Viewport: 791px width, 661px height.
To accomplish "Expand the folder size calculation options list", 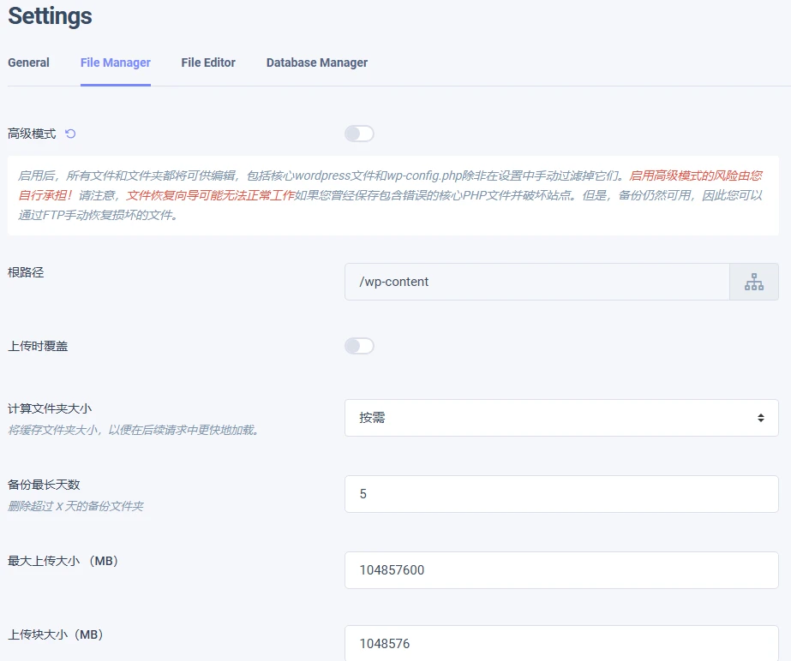I will point(561,417).
